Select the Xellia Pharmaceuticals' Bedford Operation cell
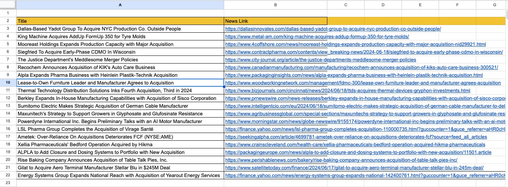This screenshot has height=187, width=508. (x=120, y=144)
